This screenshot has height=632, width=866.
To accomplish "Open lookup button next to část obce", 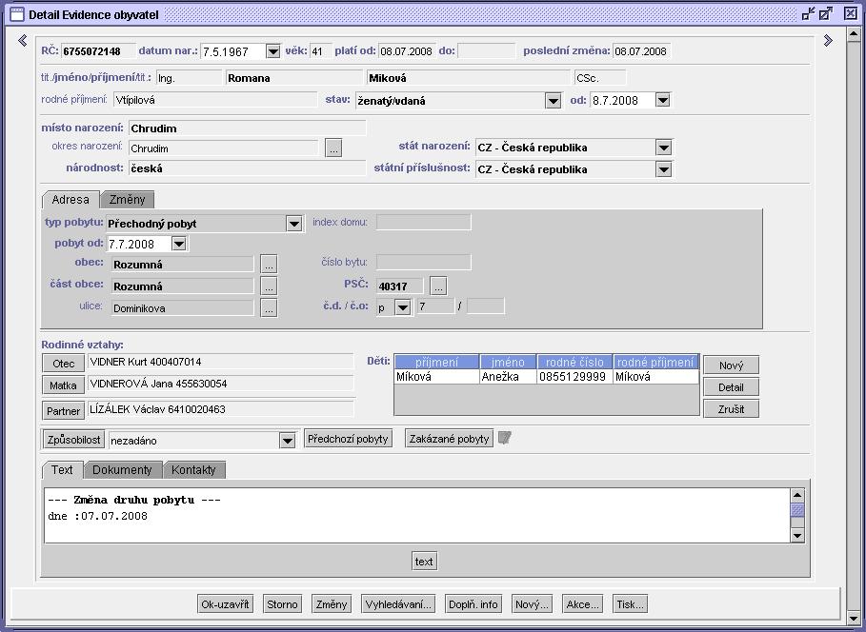I will [x=269, y=286].
